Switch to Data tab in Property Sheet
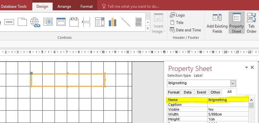 [x=188, y=92]
